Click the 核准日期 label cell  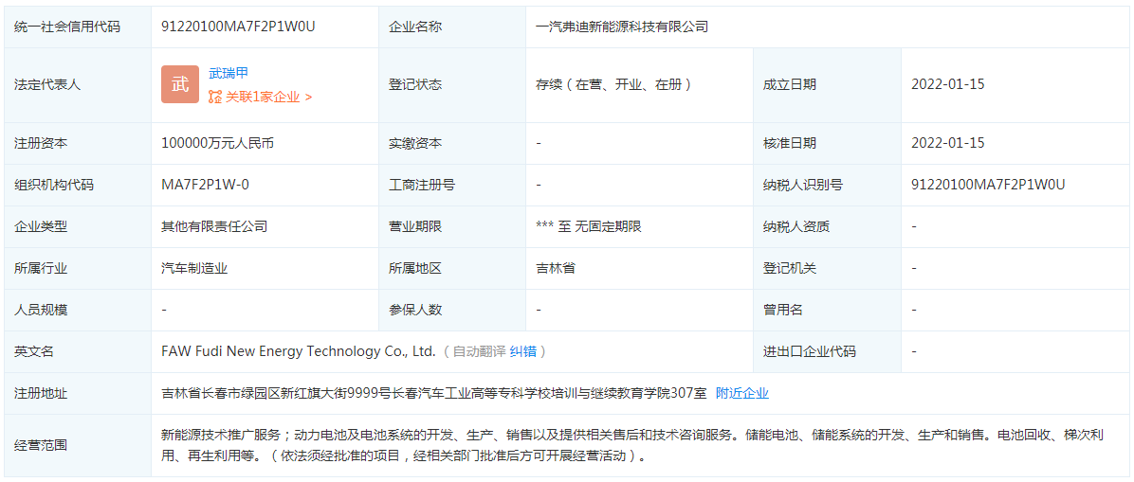(x=827, y=143)
